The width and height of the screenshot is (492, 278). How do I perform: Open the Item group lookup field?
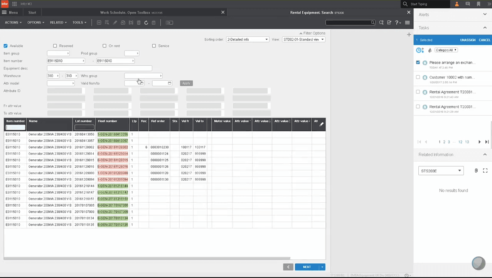point(58,53)
